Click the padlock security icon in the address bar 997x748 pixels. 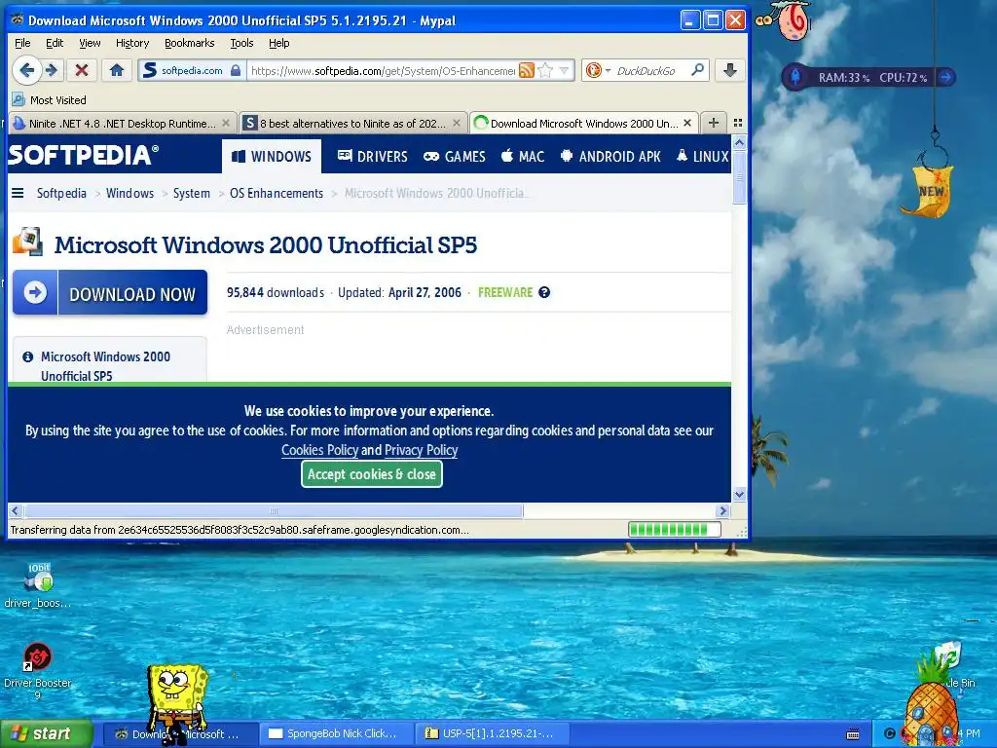pos(236,70)
